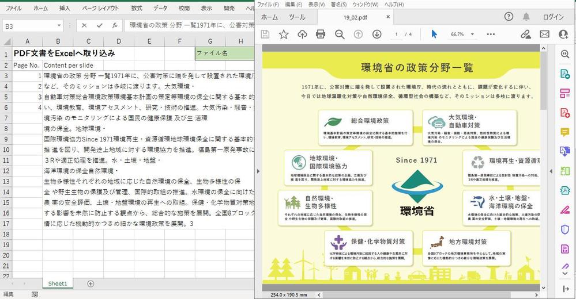Image resolution: width=576 pixels, height=299 pixels.
Task: Open the Excel データ ribbon tab
Action: pyautogui.click(x=160, y=7)
